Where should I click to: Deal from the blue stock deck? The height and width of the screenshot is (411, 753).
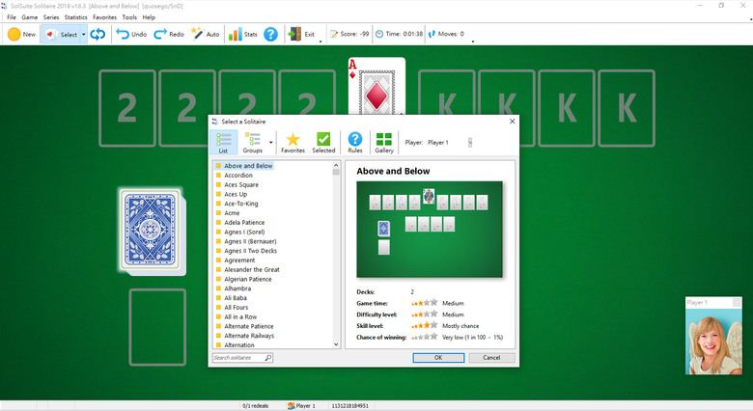[x=153, y=231]
